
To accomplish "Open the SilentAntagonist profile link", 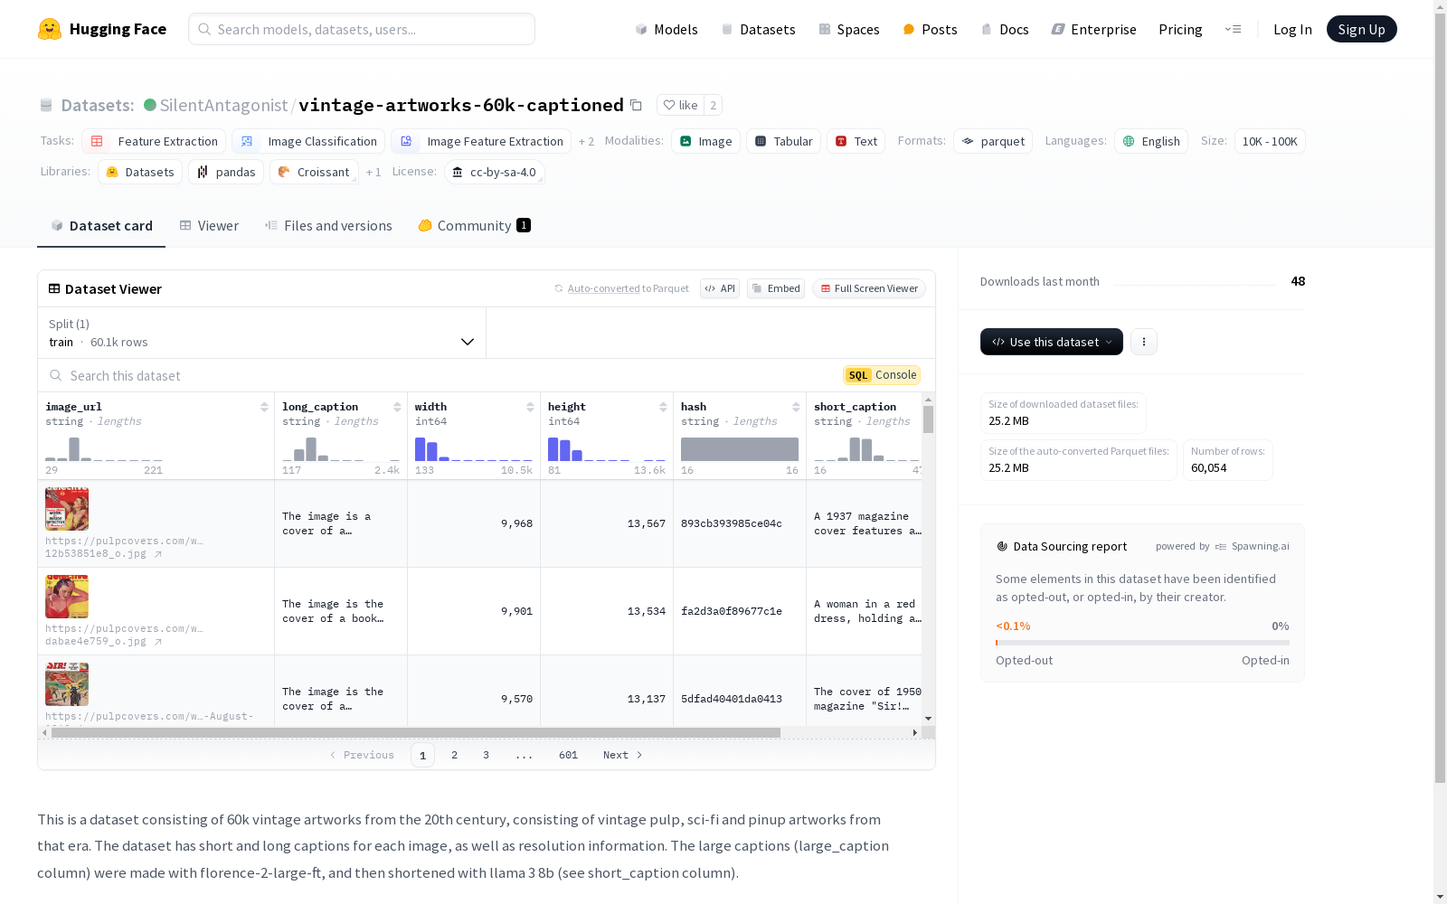I will 223,105.
